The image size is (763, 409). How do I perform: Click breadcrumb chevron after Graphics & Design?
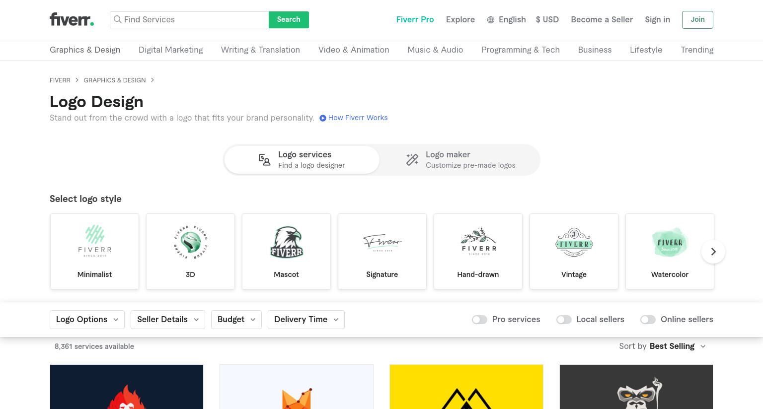(x=153, y=80)
